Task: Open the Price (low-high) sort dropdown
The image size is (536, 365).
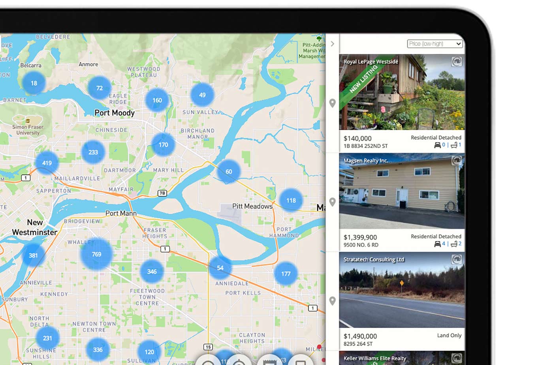Action: (434, 43)
